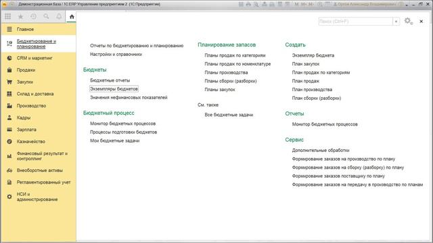433x243 pixels.
Task: Open Формирование заказов на сборку (разборку) по плану
Action: tap(348, 167)
